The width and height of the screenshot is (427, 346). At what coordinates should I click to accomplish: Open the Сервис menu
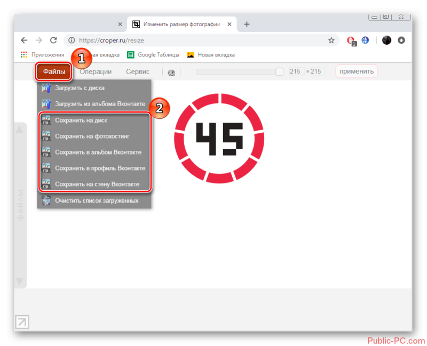click(x=138, y=71)
